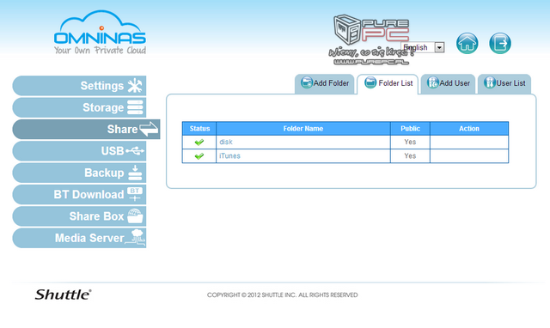The width and height of the screenshot is (550, 328).
Task: Click the logout door icon
Action: [x=500, y=44]
